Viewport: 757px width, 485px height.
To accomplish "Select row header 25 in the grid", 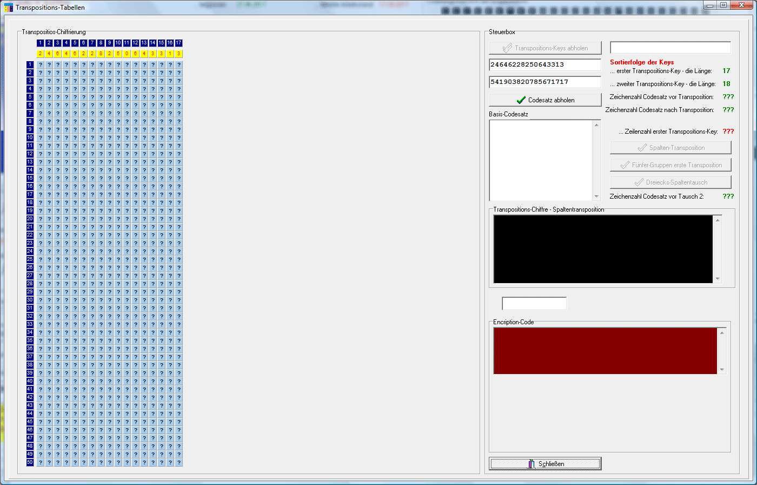I will coord(30,259).
